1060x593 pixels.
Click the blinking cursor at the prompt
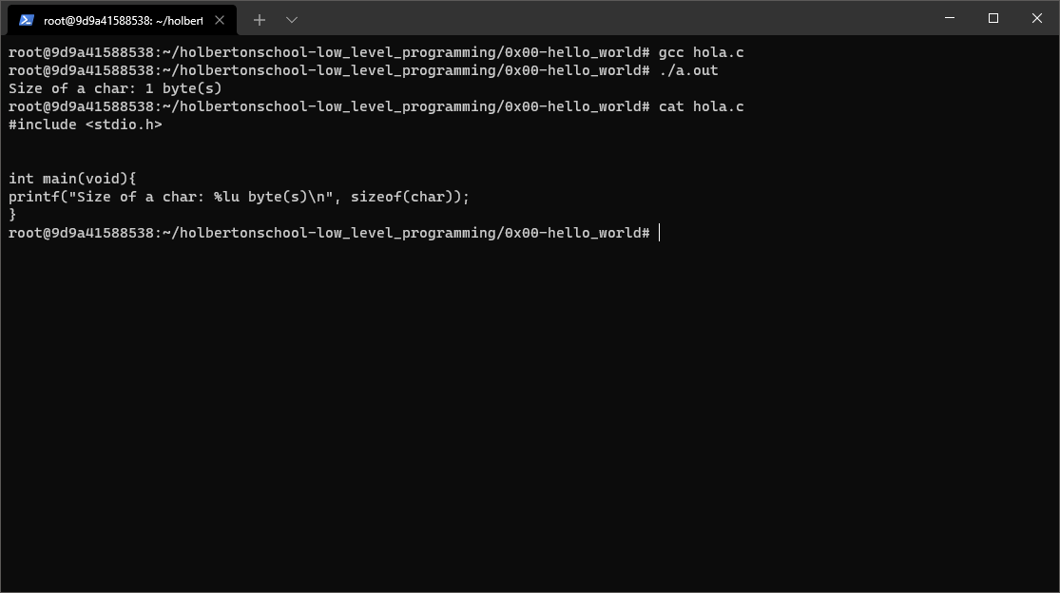point(657,232)
